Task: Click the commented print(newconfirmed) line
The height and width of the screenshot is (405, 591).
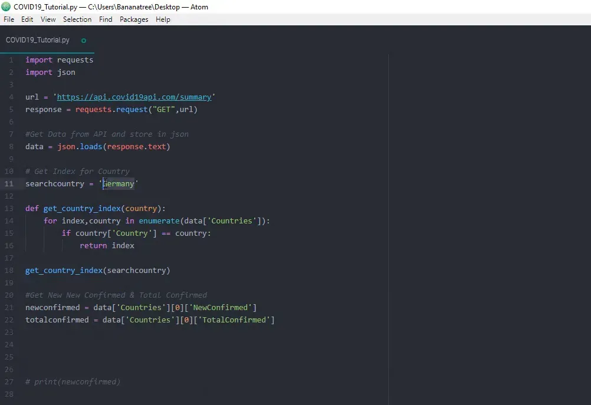Action: pos(73,382)
